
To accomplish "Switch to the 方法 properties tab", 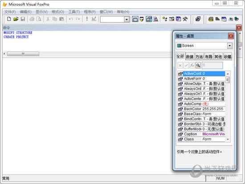I will [200, 57].
